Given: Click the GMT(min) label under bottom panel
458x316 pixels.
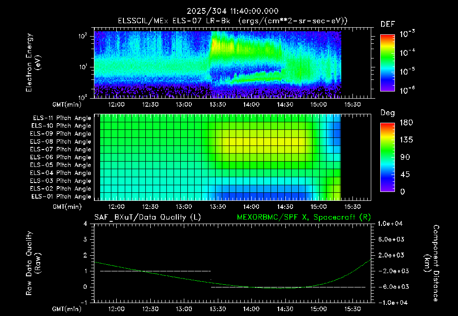Looking at the screenshot, I should click(67, 309).
